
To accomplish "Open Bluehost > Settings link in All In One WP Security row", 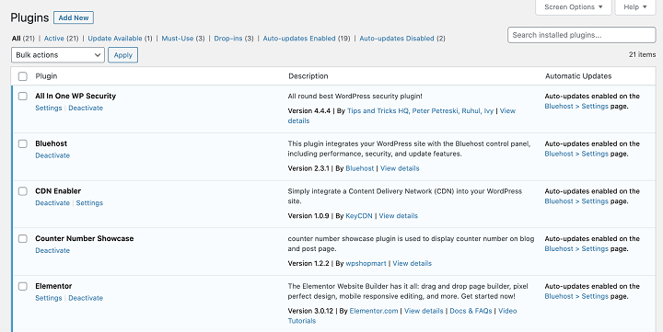I will point(576,107).
